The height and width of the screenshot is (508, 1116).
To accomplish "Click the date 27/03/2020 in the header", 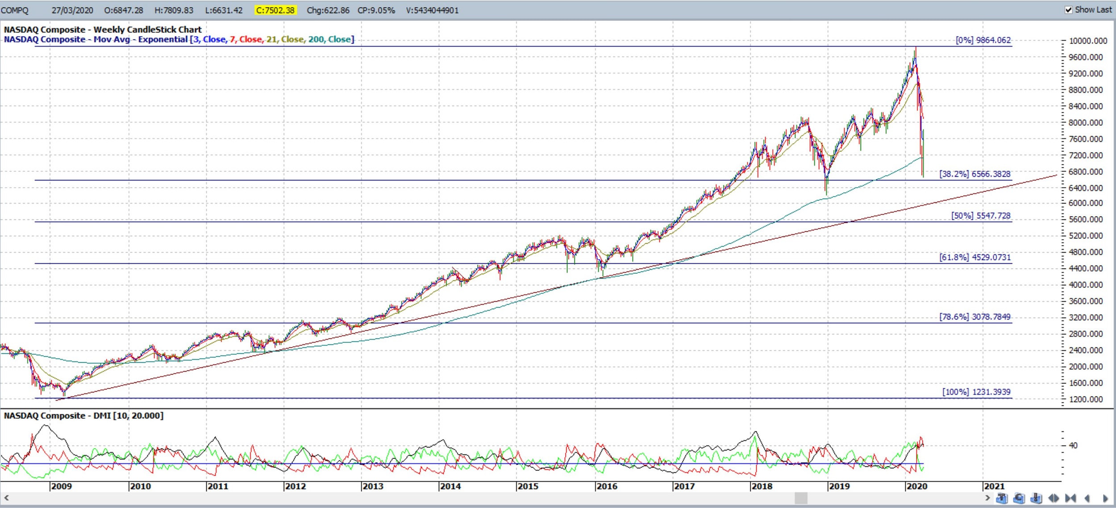I will [x=72, y=10].
